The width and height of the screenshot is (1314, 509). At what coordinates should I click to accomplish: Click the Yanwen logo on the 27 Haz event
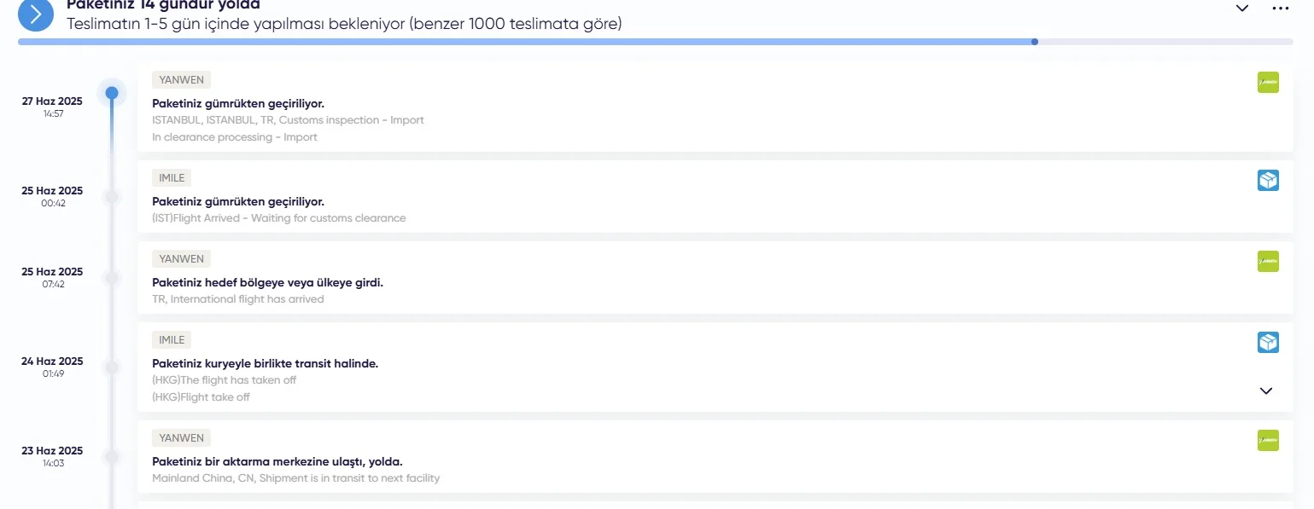1268,83
